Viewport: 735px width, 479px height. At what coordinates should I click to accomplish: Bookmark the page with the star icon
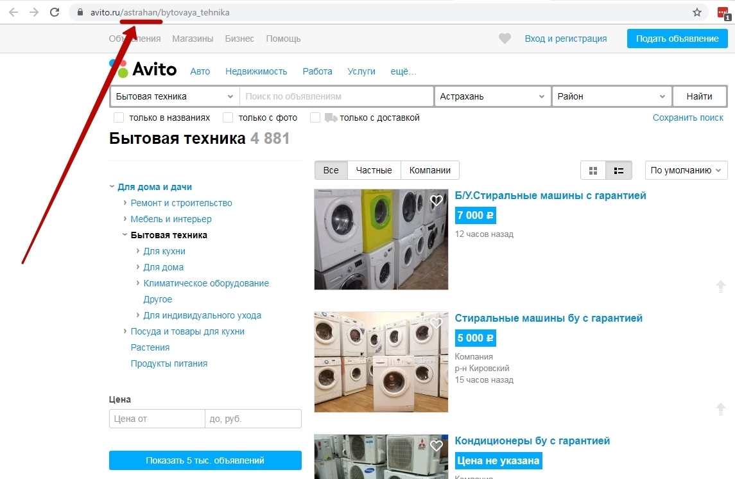(x=695, y=12)
